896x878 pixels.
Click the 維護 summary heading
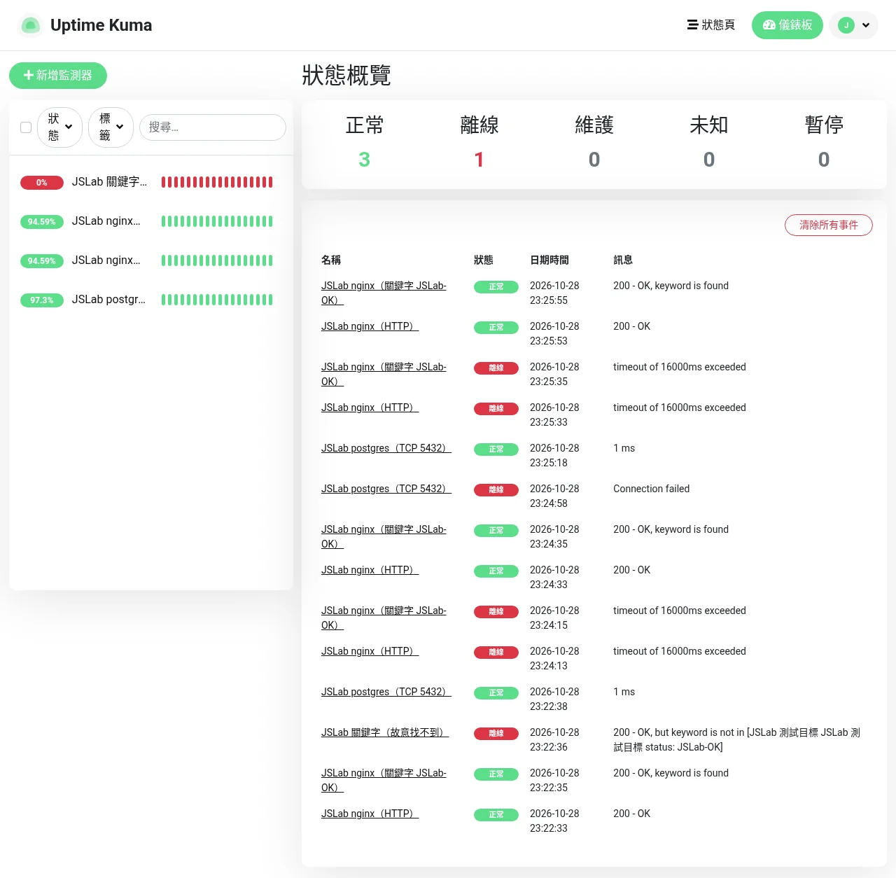point(594,125)
